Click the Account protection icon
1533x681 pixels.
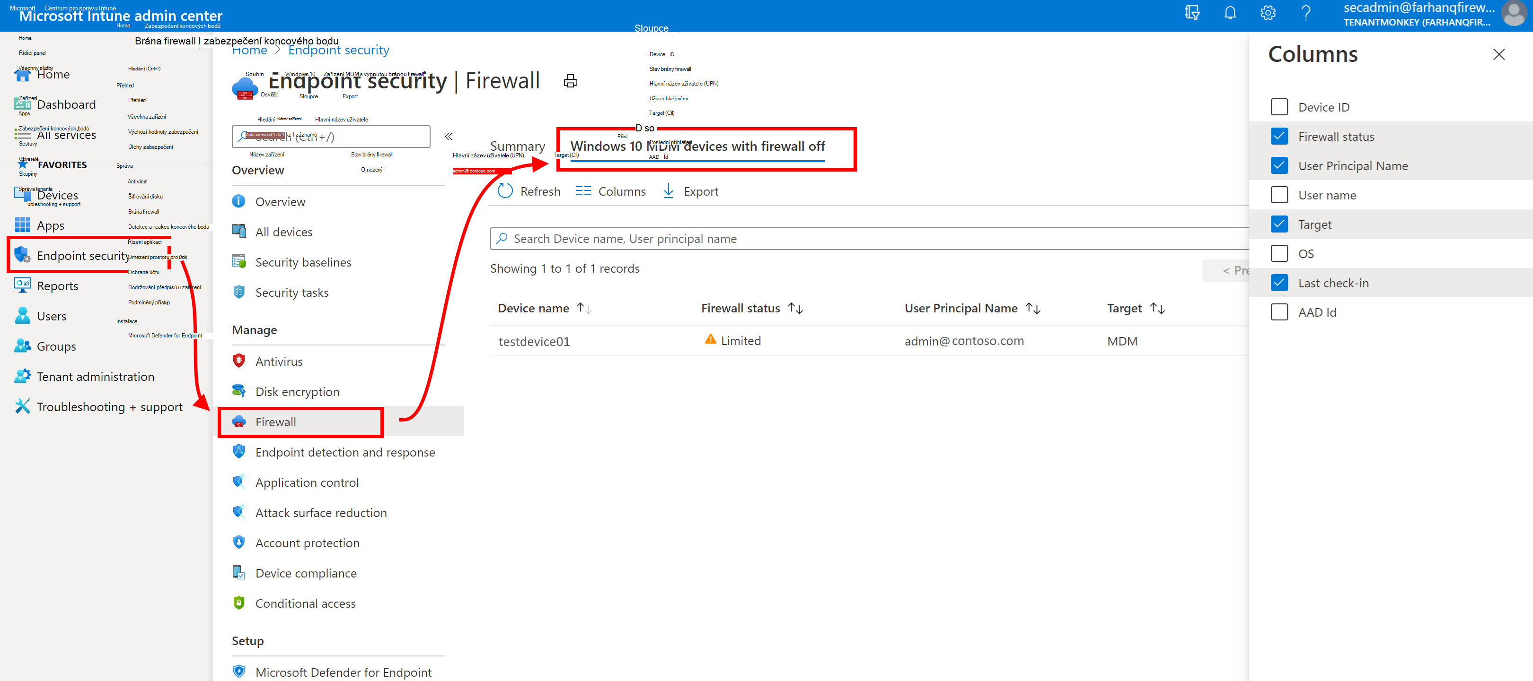[239, 541]
